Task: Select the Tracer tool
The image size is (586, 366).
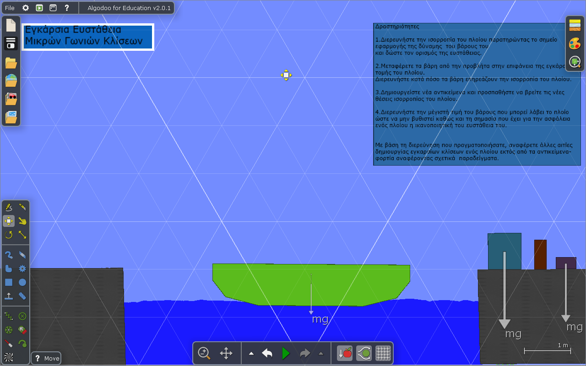Action: 22,343
